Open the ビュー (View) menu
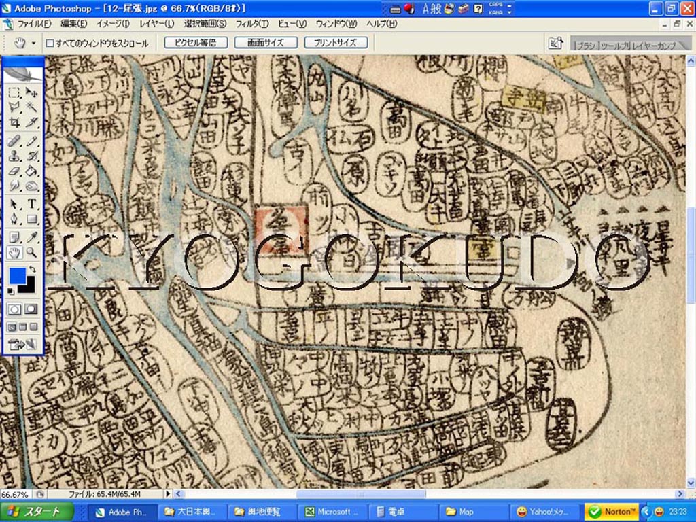This screenshot has height=522, width=696. pos(292,24)
